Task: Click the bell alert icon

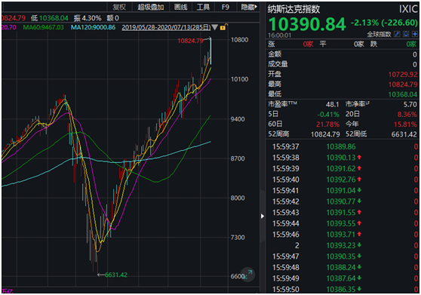Action: pos(406,34)
